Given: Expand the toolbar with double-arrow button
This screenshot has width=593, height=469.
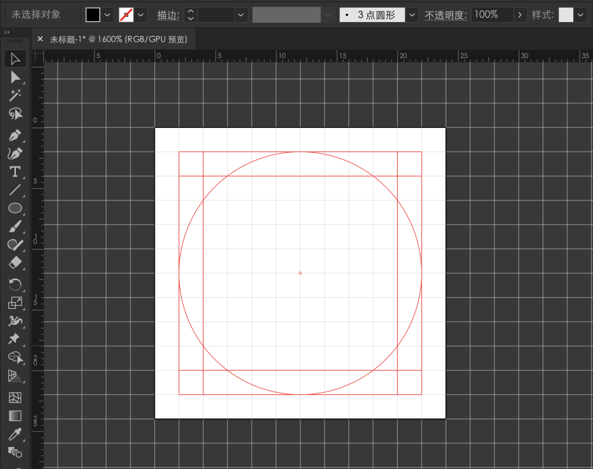Looking at the screenshot, I should pyautogui.click(x=7, y=32).
